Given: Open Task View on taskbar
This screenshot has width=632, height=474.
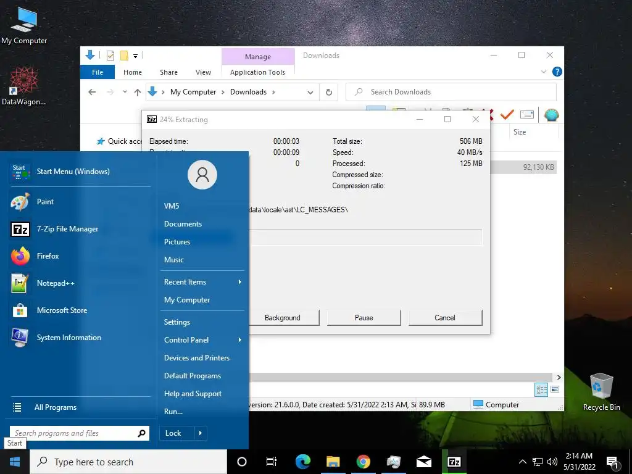Looking at the screenshot, I should (272, 462).
